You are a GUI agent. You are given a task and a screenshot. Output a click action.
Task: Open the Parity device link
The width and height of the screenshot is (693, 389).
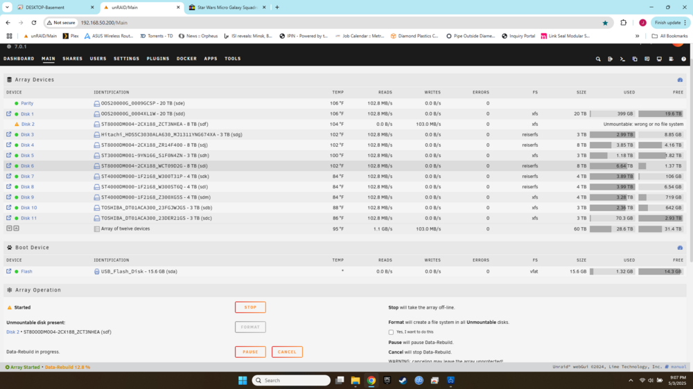27,103
